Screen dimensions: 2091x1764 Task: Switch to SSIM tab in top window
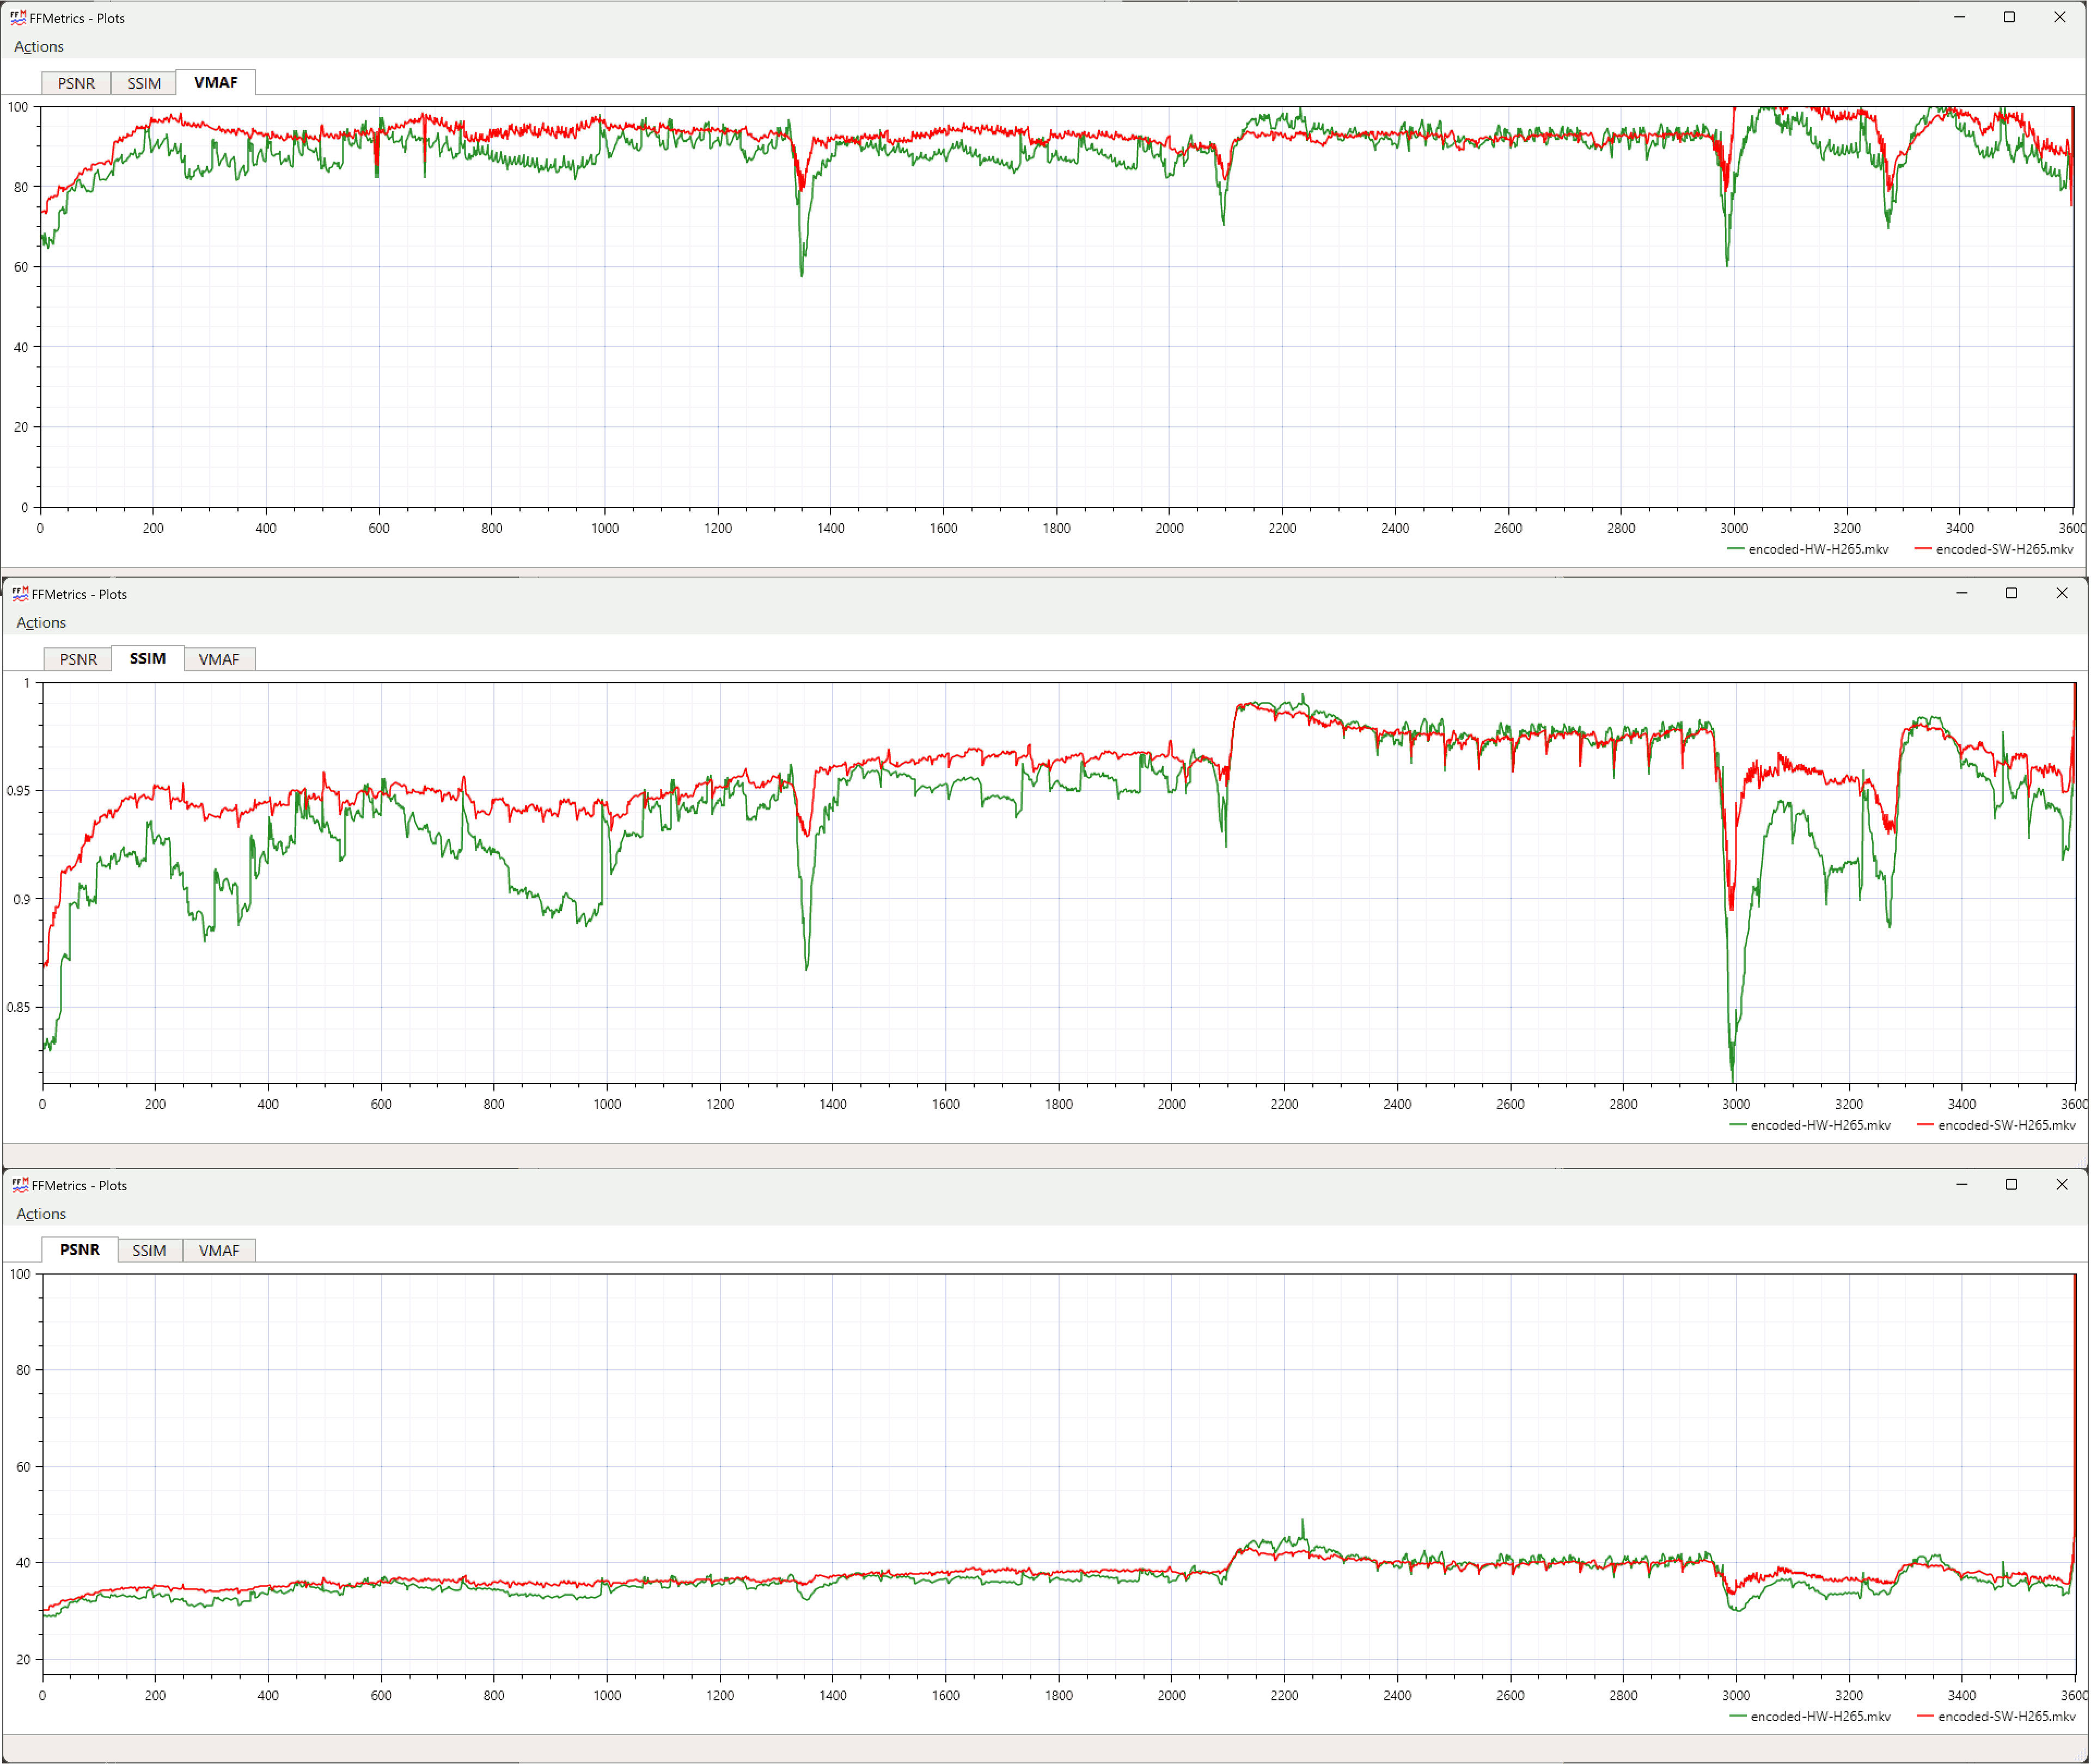144,83
